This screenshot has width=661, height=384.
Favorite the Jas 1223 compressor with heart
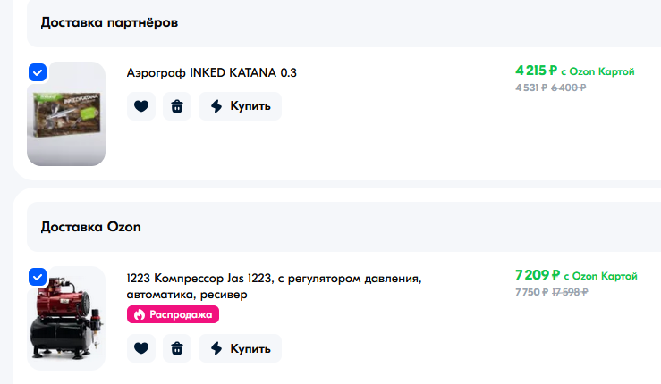point(141,348)
